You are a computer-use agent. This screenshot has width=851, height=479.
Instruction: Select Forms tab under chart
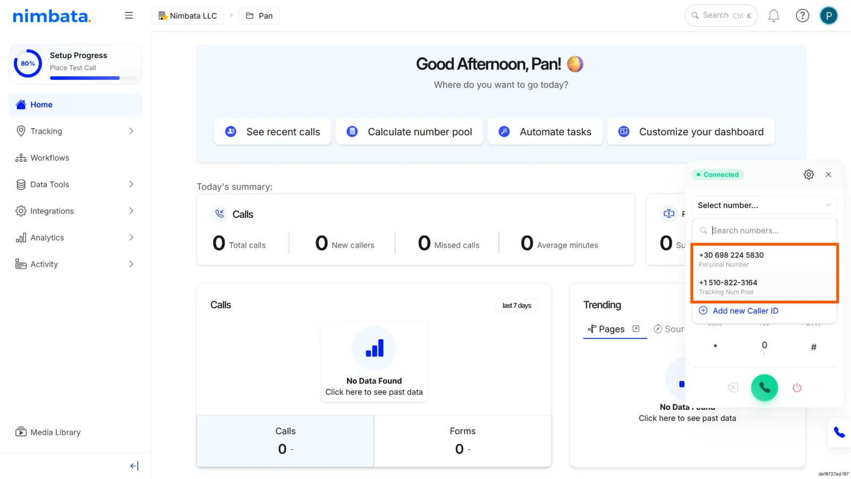click(x=463, y=441)
